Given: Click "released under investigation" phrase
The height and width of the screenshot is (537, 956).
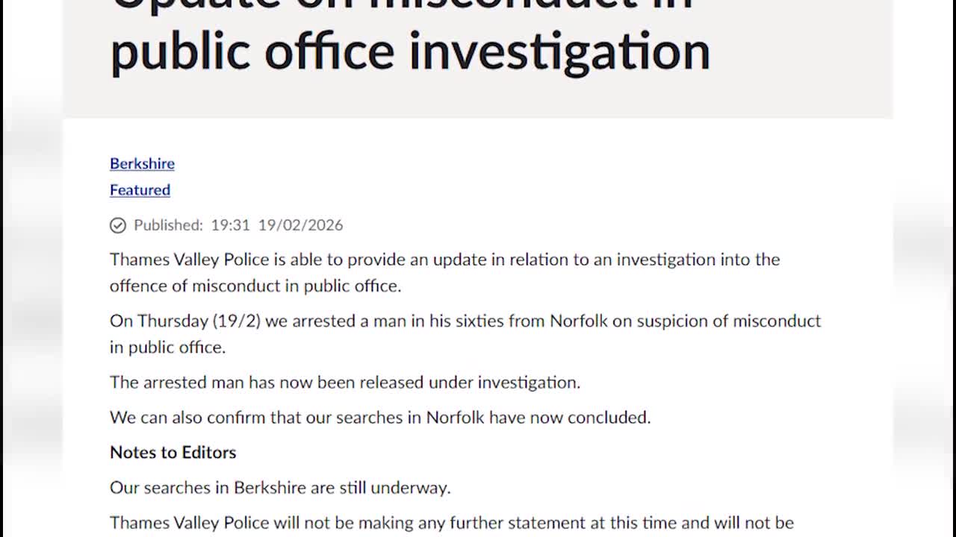Looking at the screenshot, I should coord(470,383).
